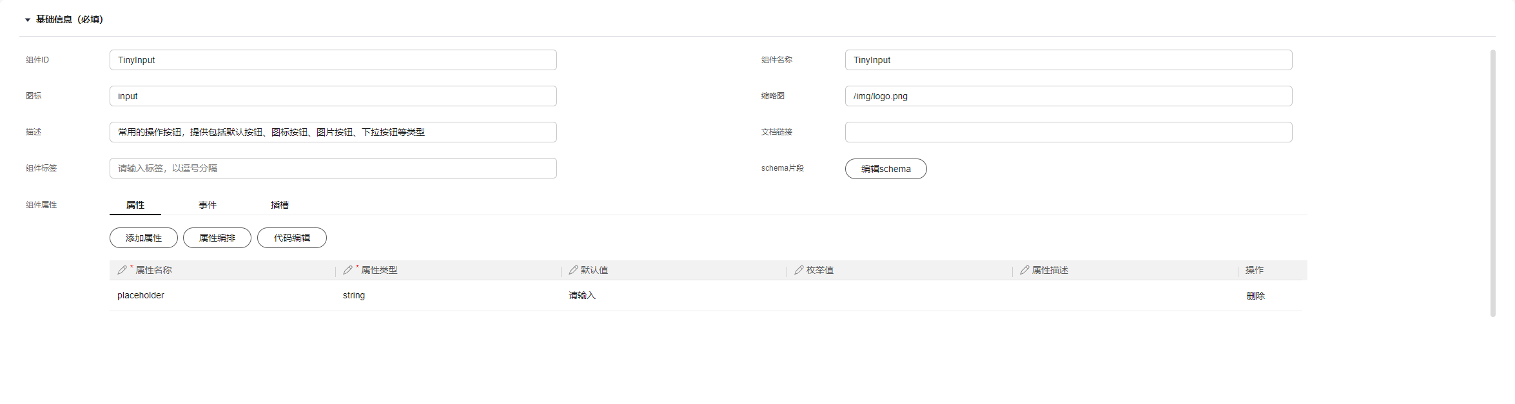Image resolution: width=1515 pixels, height=404 pixels.
Task: Open the 插槽 tab
Action: (280, 205)
